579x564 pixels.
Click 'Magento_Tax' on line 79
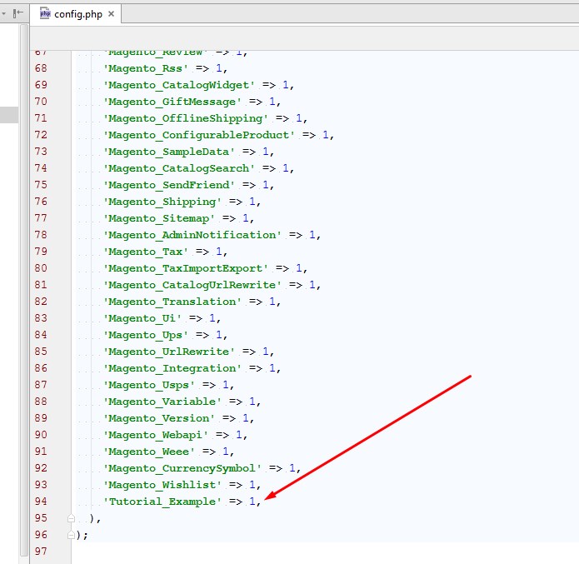coord(146,252)
